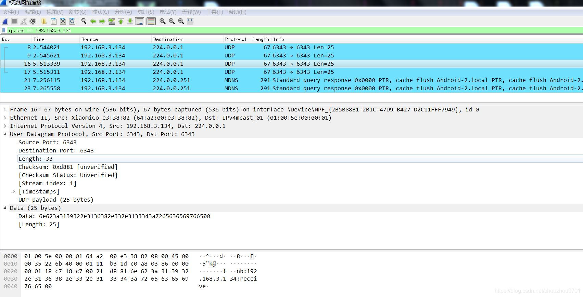Go to specified packet icon
Screen dimensions: 583x297
pyautogui.click(x=112, y=21)
